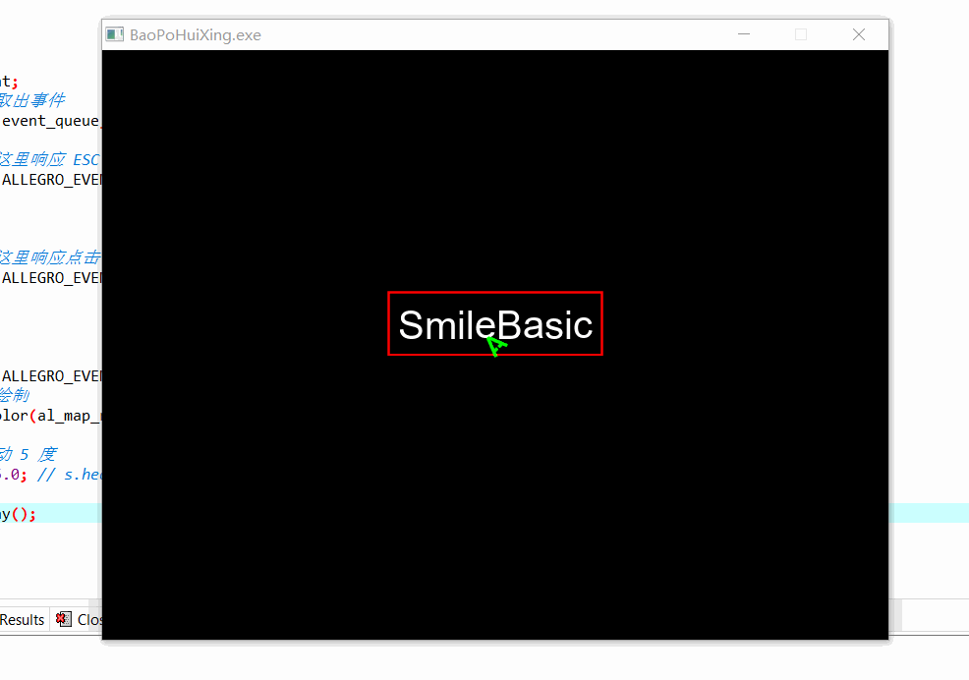This screenshot has width=969, height=680.
Task: Click the Close tab icon in the editor panel
Action: coord(64,619)
